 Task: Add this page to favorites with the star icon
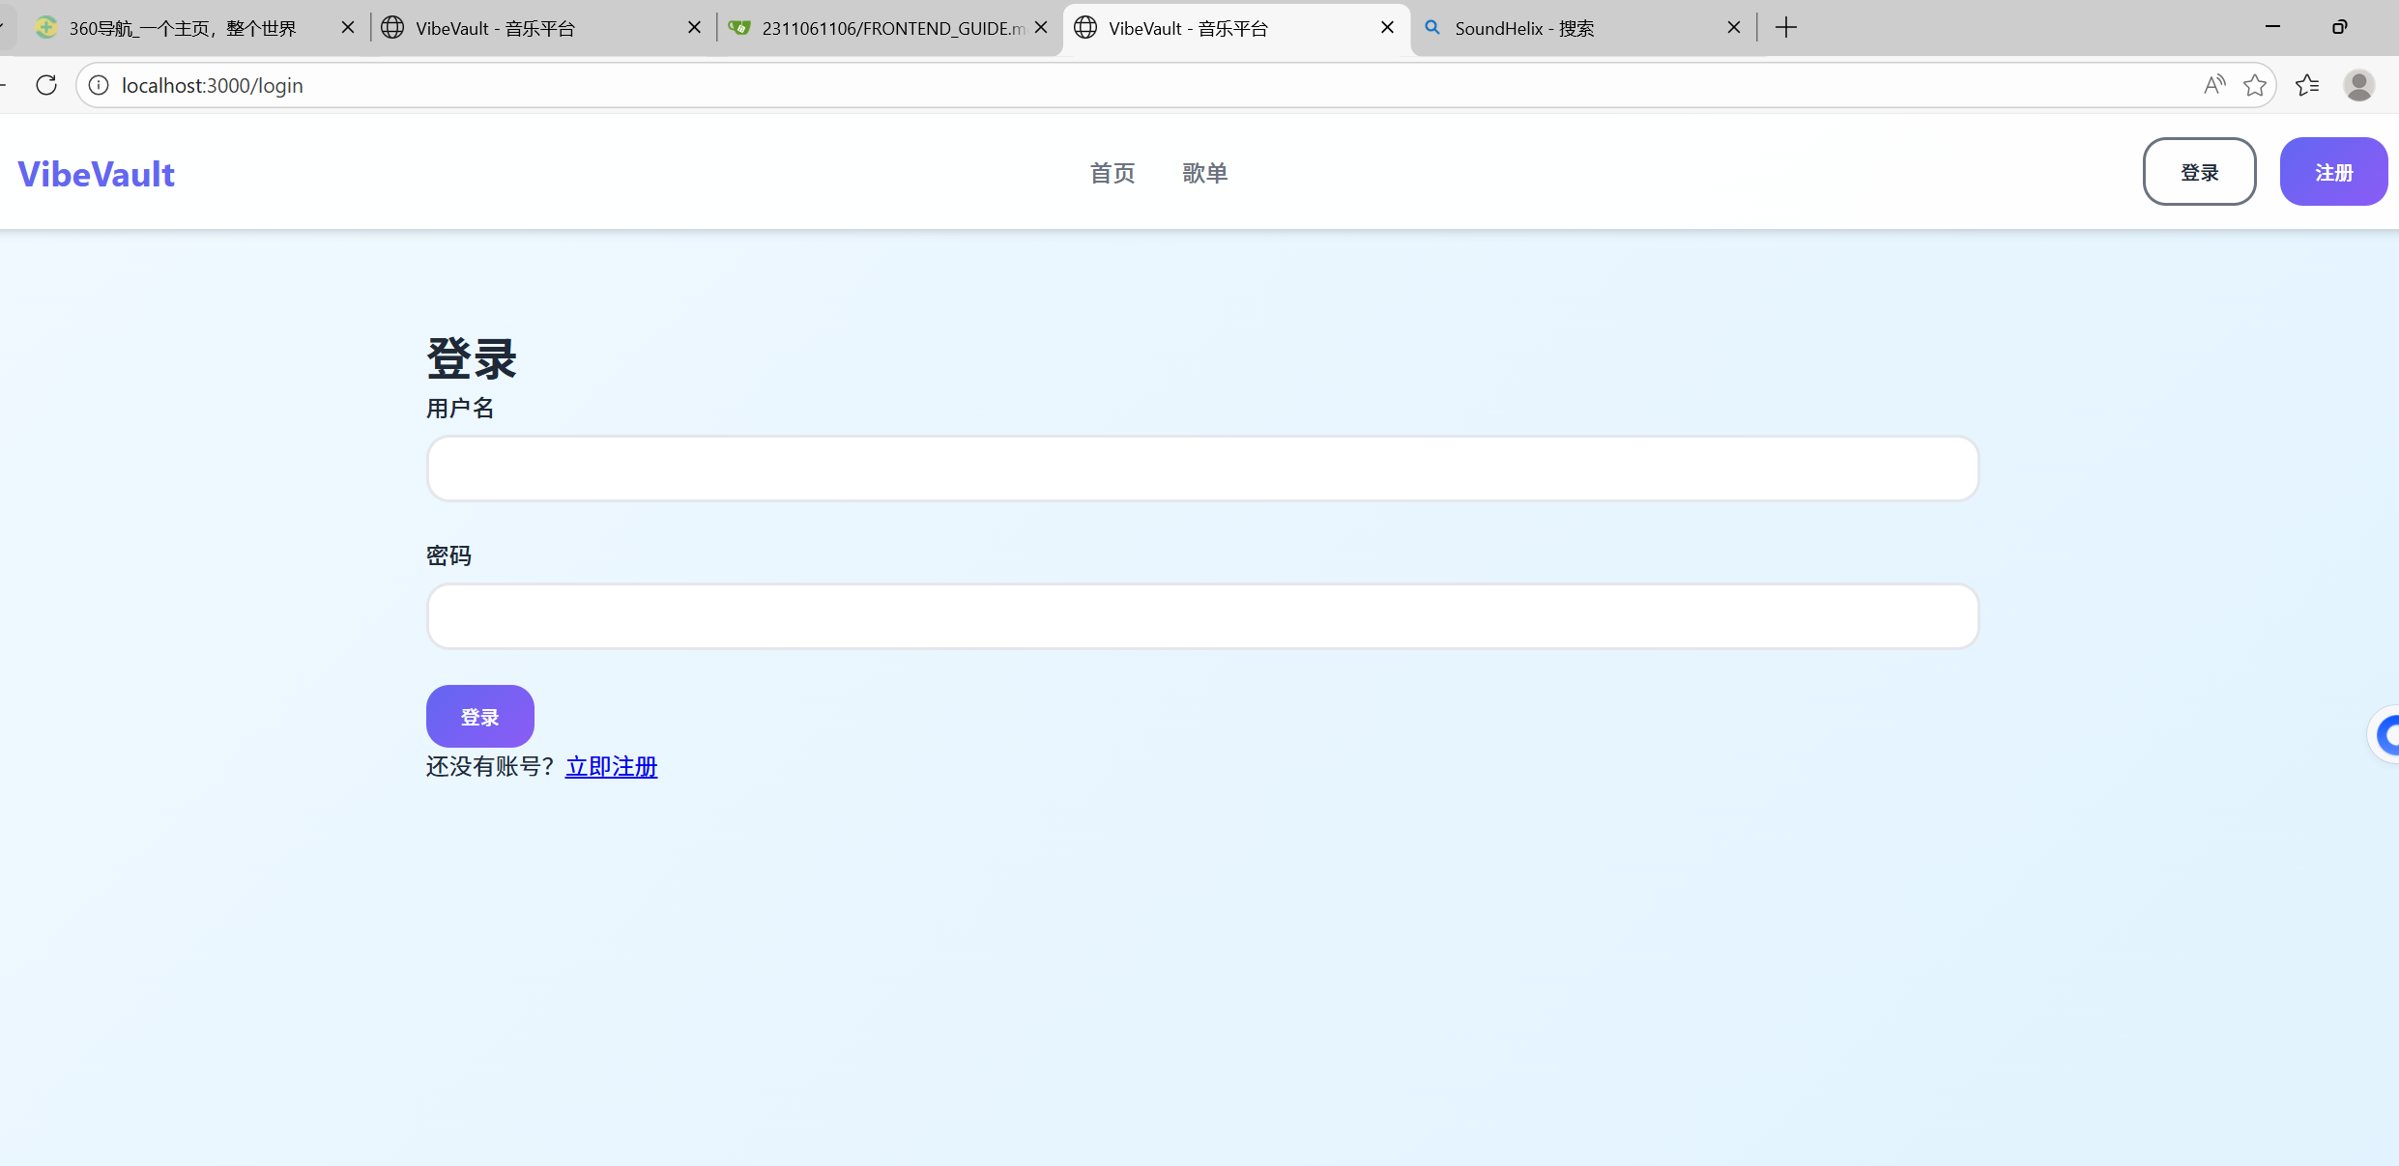(x=2255, y=85)
